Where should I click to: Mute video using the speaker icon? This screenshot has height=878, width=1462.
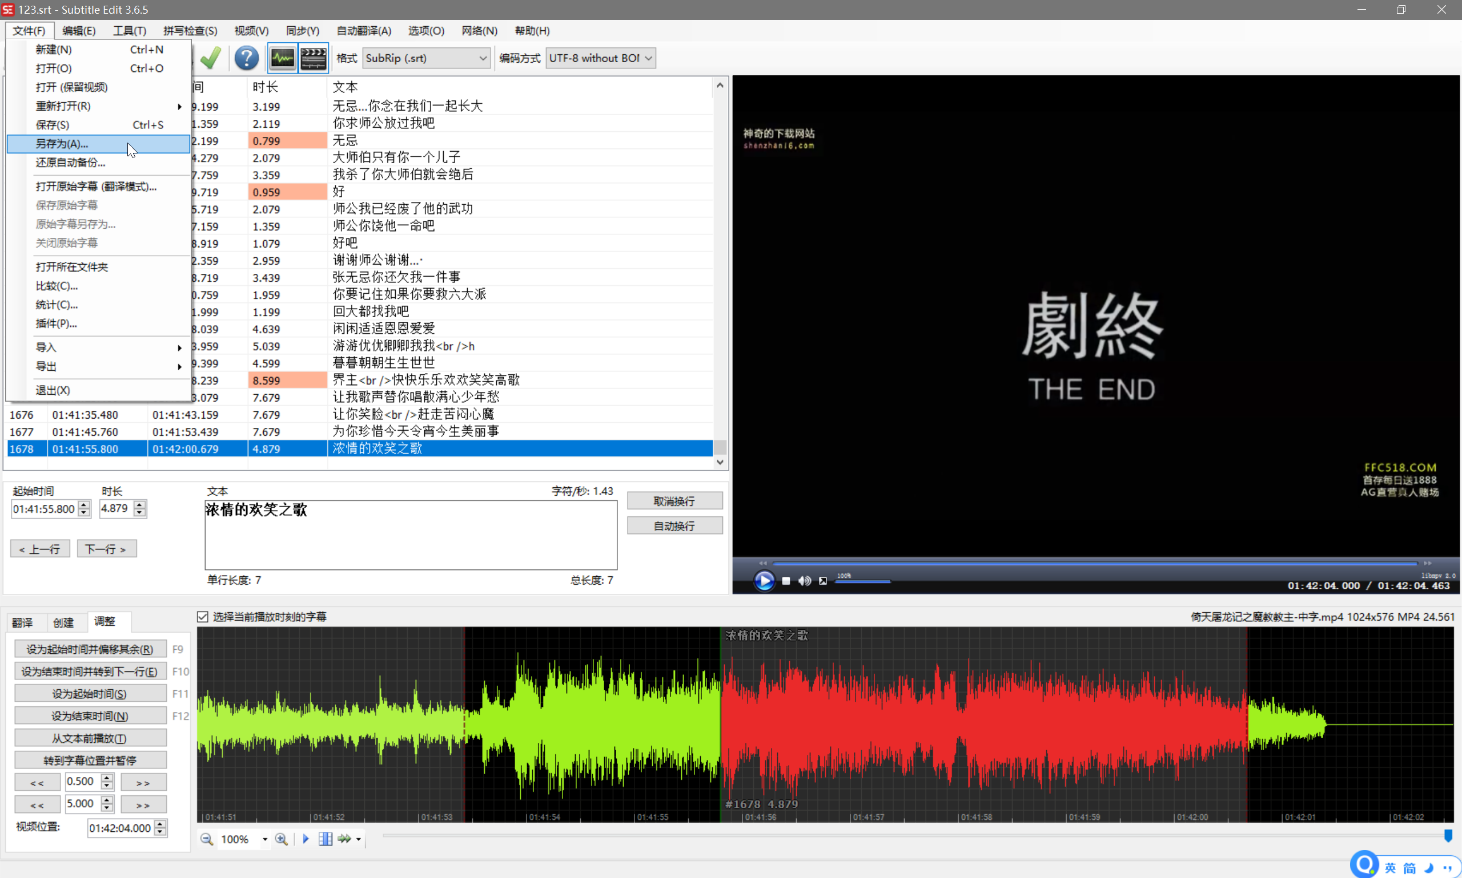click(804, 581)
